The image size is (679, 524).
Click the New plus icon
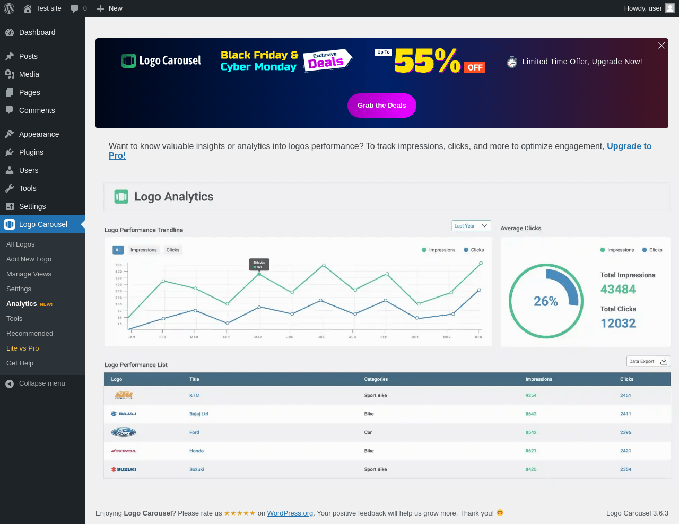tap(100, 8)
